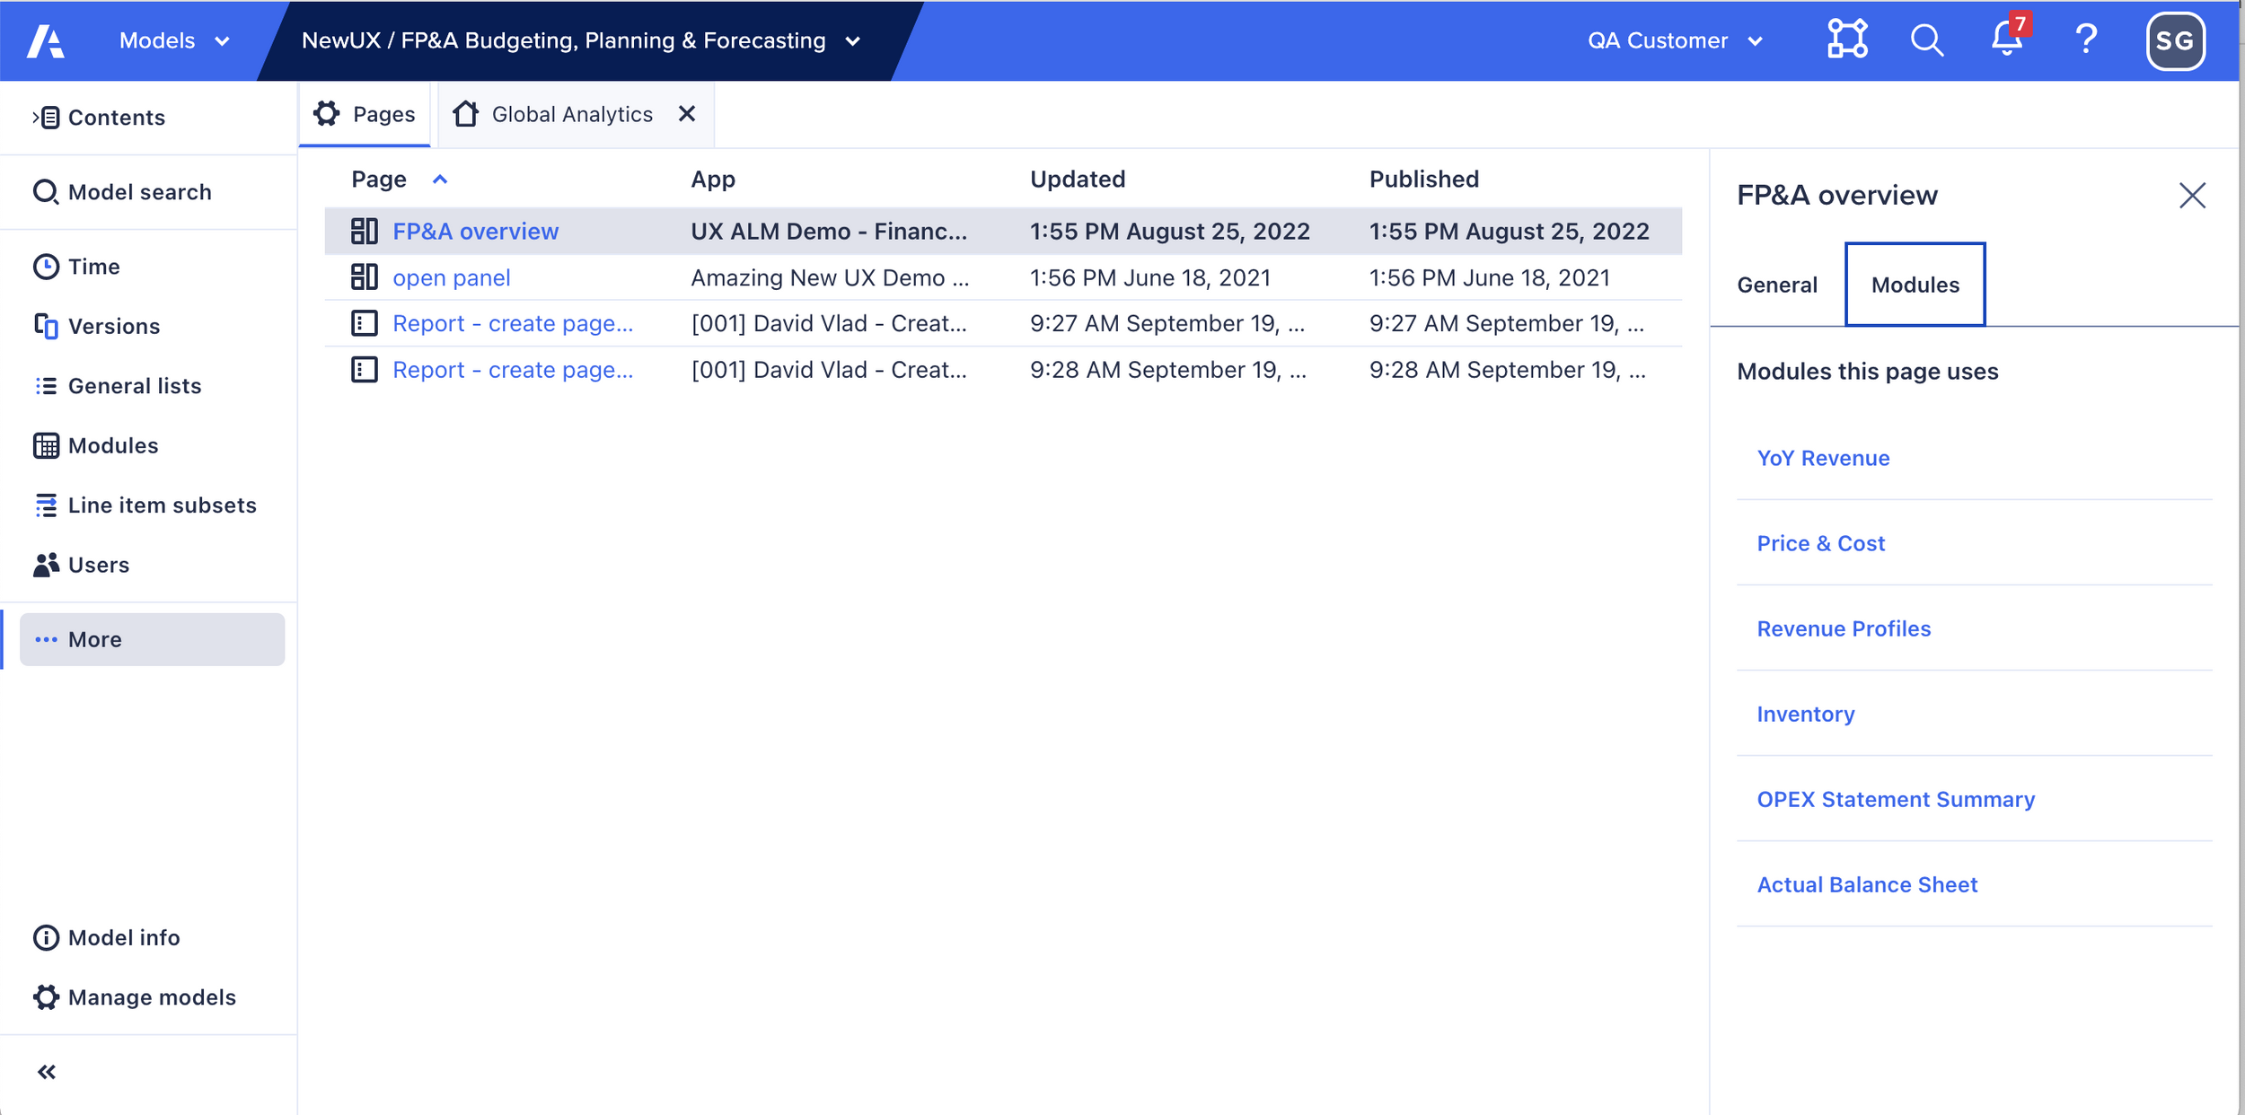Open the Price & Cost module link

[x=1820, y=543]
